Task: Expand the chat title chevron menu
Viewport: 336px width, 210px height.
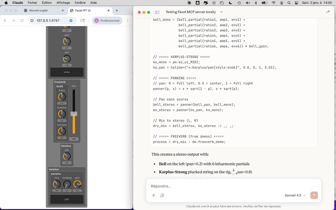Action: pyautogui.click(x=221, y=12)
